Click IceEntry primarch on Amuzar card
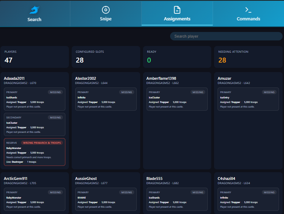This screenshot has height=214, width=284. (x=224, y=98)
